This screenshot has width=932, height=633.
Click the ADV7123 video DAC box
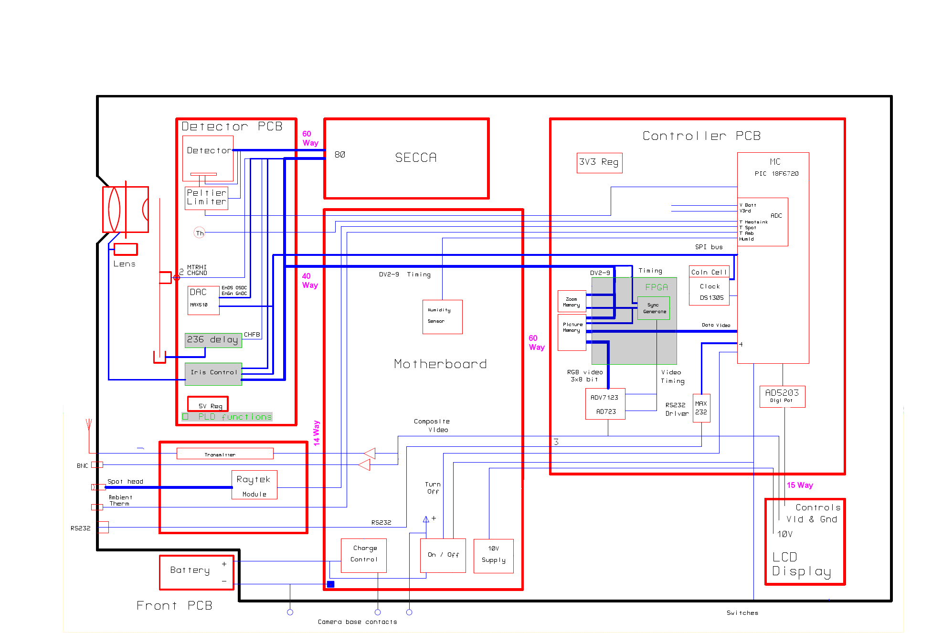click(605, 404)
